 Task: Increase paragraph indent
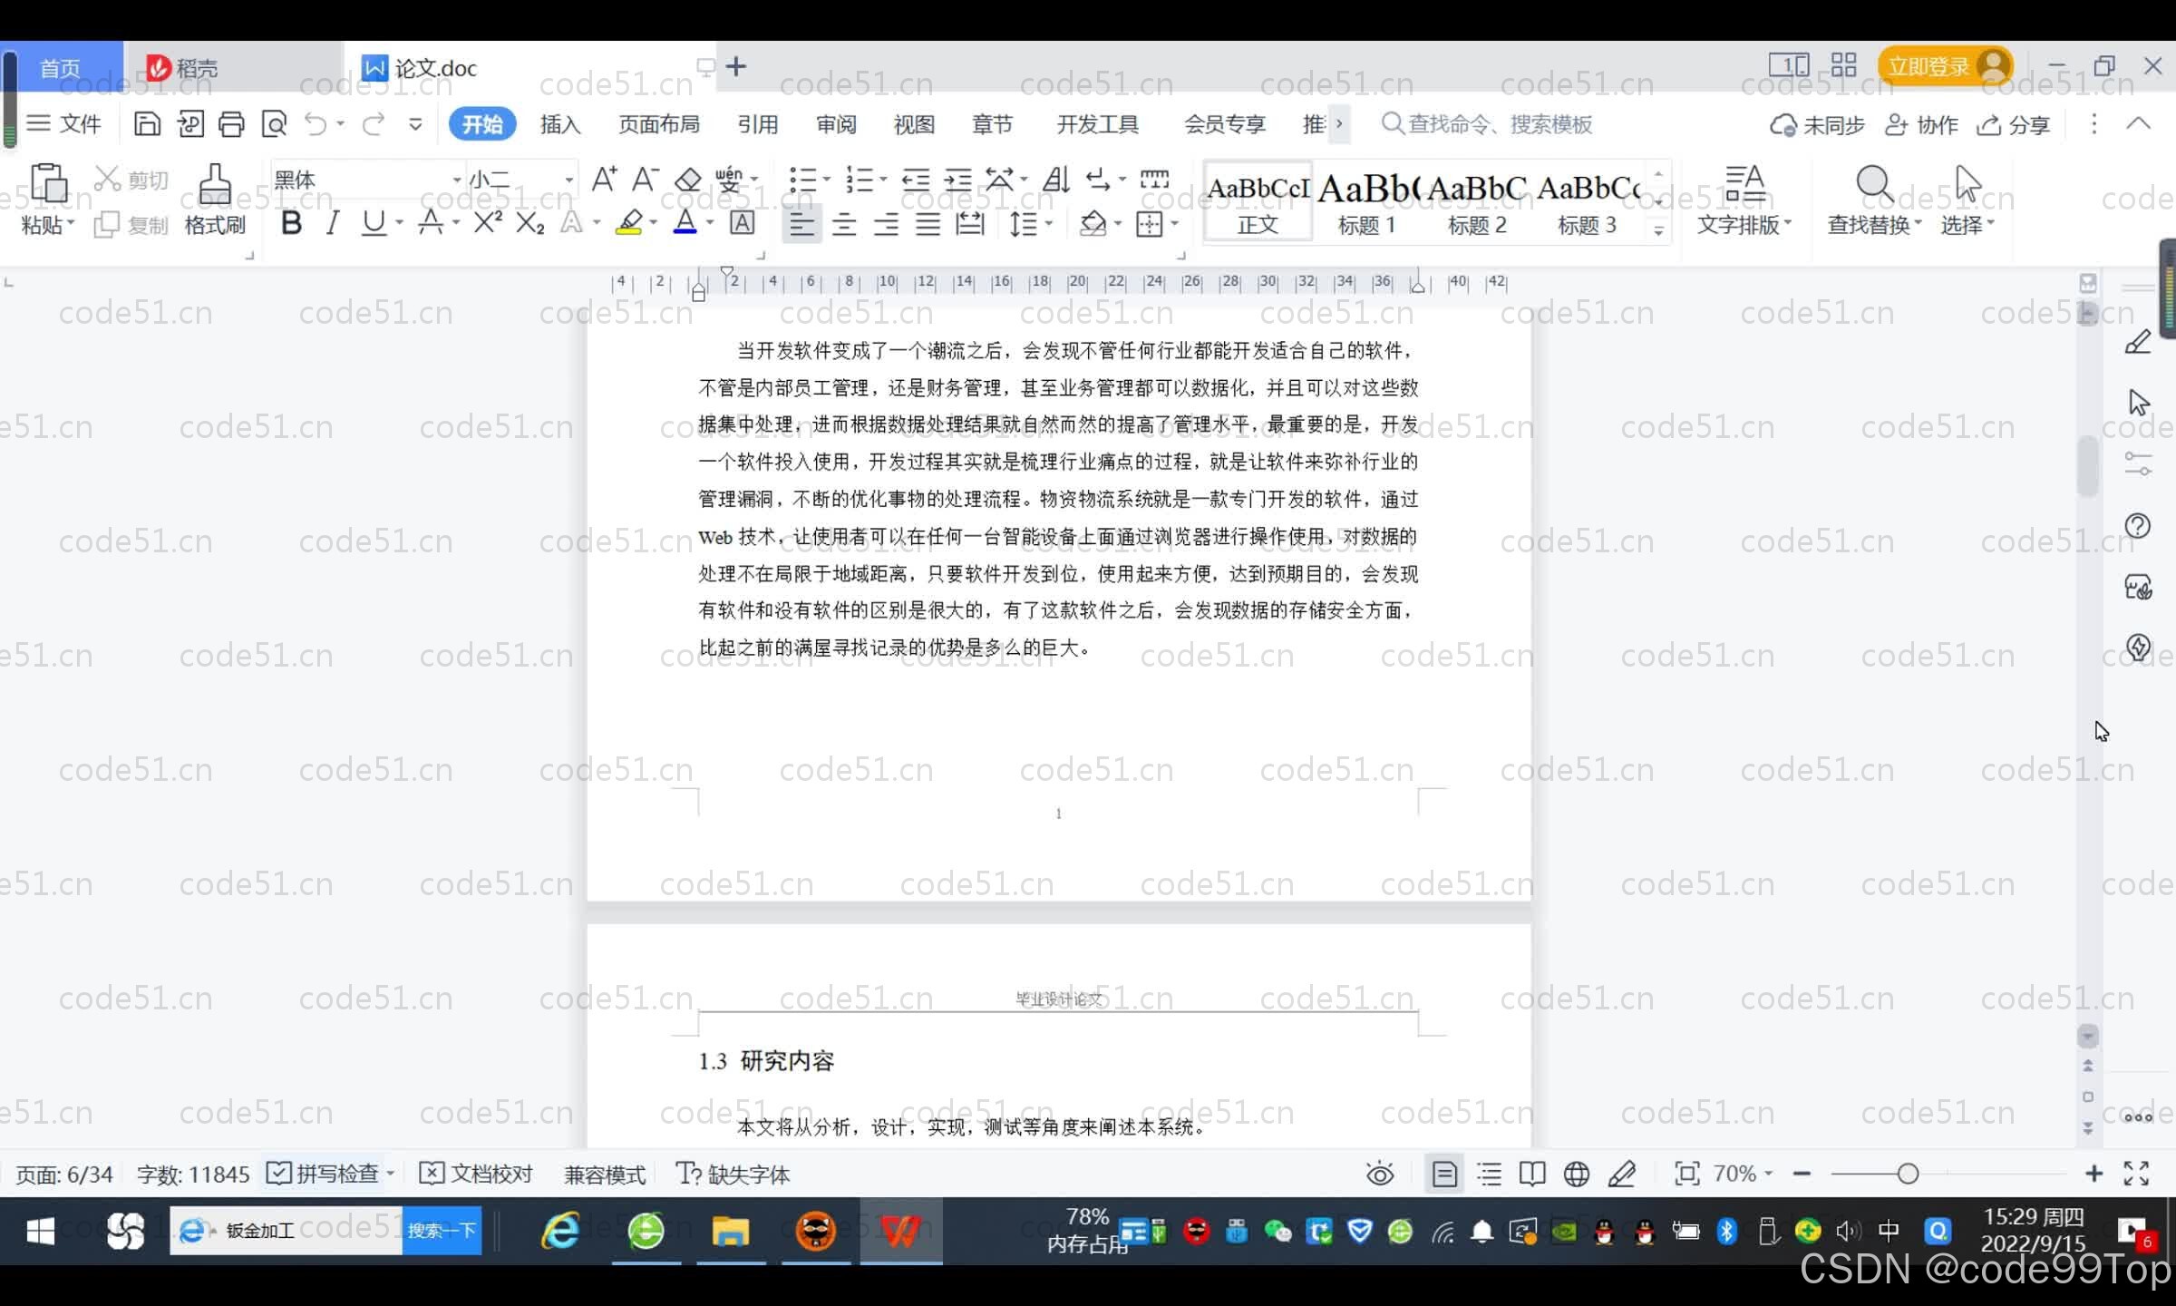click(957, 179)
